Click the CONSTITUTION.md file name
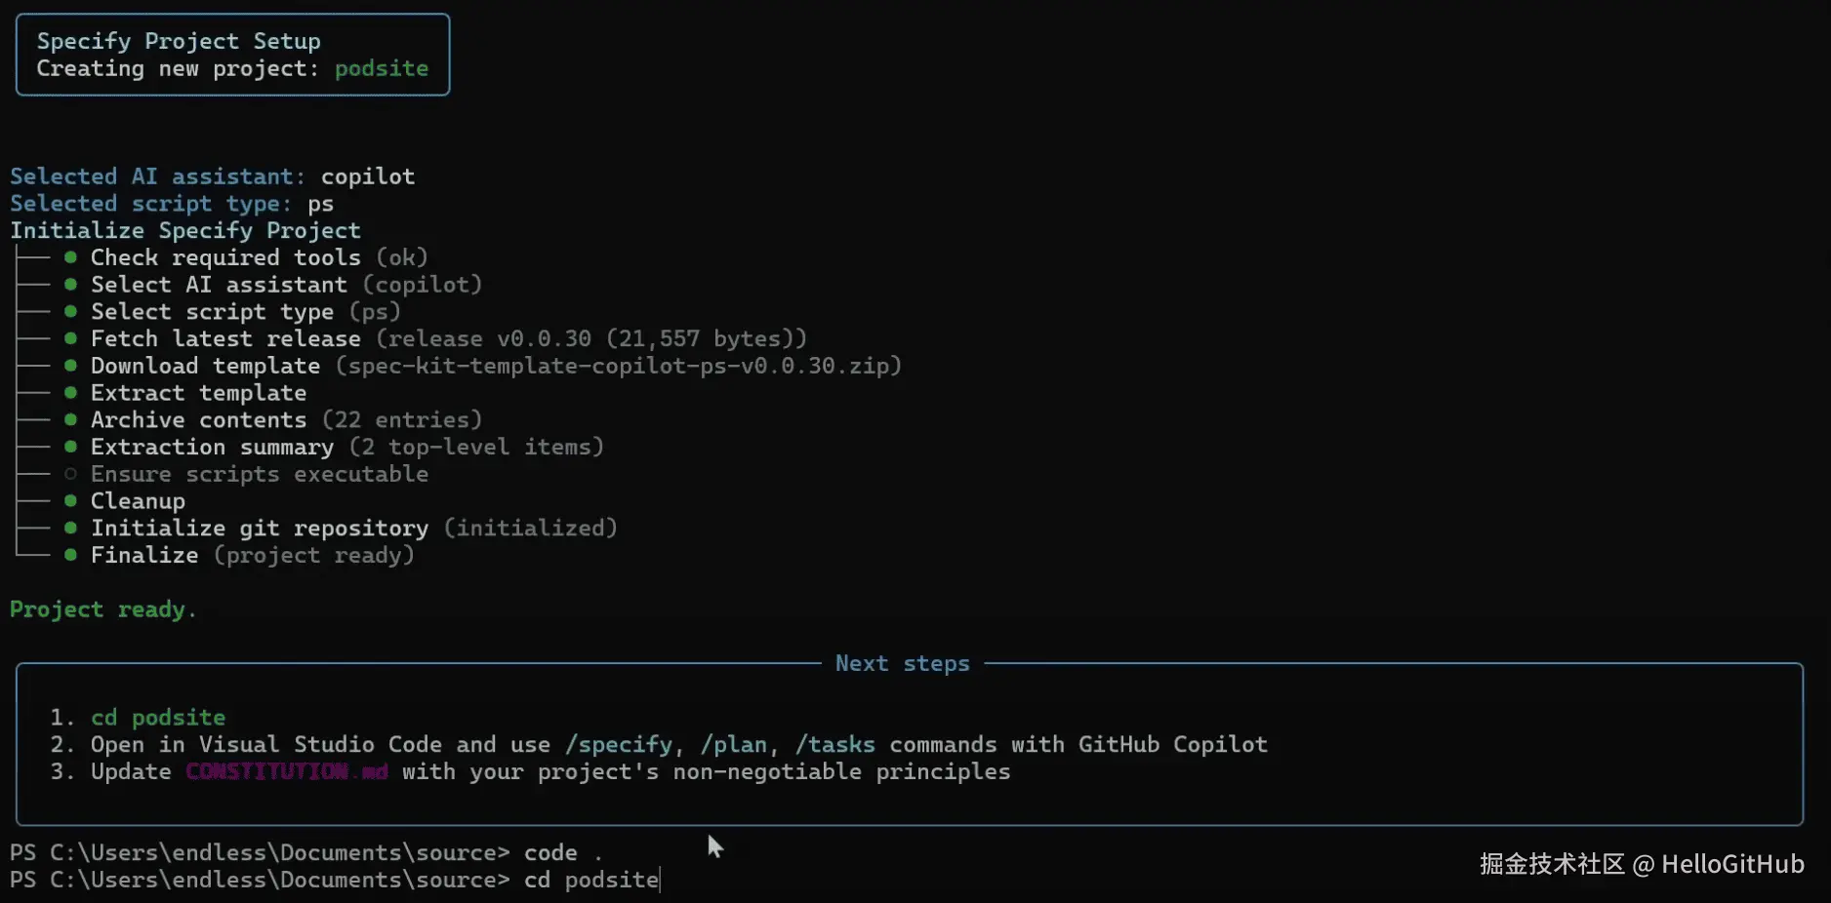The width and height of the screenshot is (1831, 903). point(286,771)
